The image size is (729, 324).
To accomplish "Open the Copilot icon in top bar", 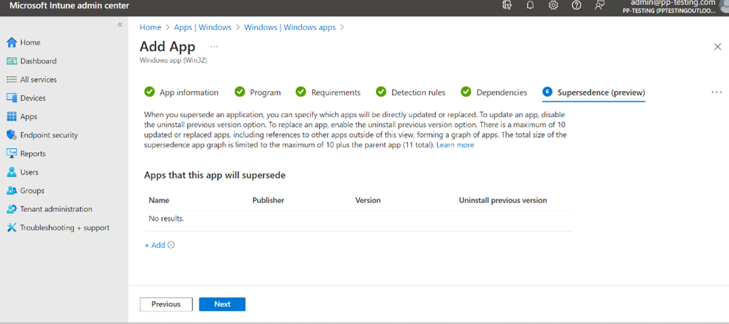I will [507, 5].
